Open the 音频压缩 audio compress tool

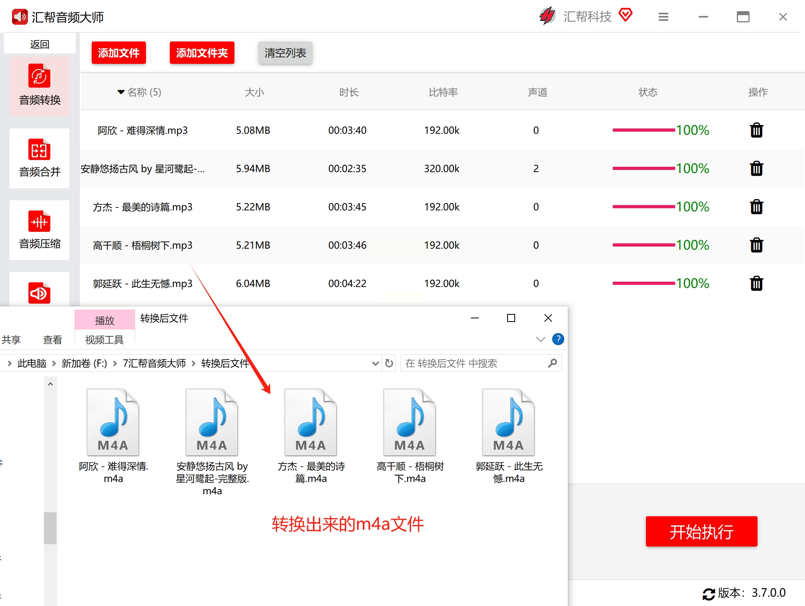(x=39, y=230)
